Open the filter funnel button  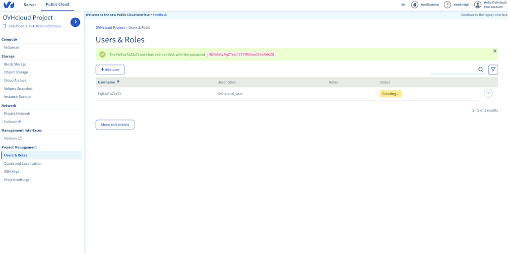[x=493, y=69]
